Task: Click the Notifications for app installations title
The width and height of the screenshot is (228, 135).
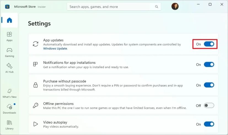Action: [x=69, y=62]
